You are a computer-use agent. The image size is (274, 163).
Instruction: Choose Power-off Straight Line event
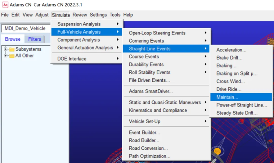pos(241,105)
